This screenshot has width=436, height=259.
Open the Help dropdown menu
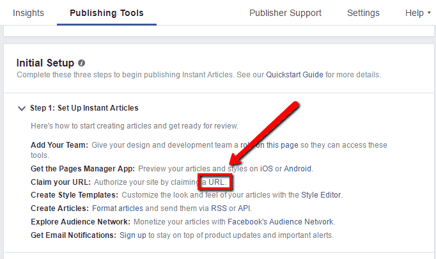417,13
